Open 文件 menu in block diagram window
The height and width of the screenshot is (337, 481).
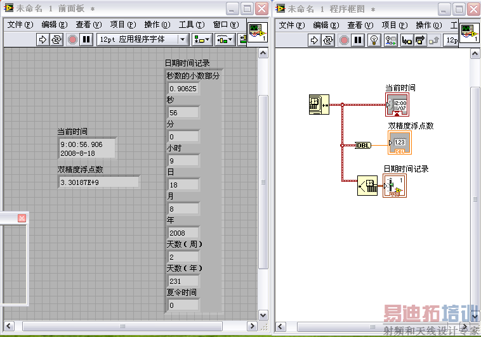pyautogui.click(x=292, y=25)
